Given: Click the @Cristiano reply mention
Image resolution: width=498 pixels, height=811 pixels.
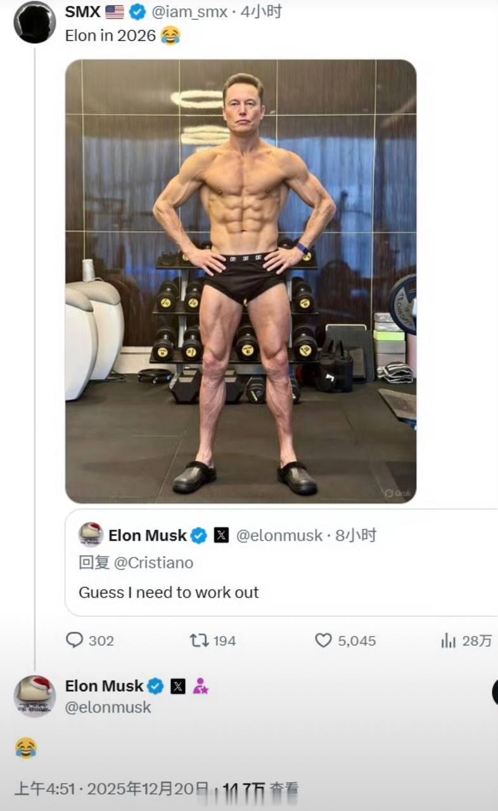Looking at the screenshot, I should tap(153, 563).
